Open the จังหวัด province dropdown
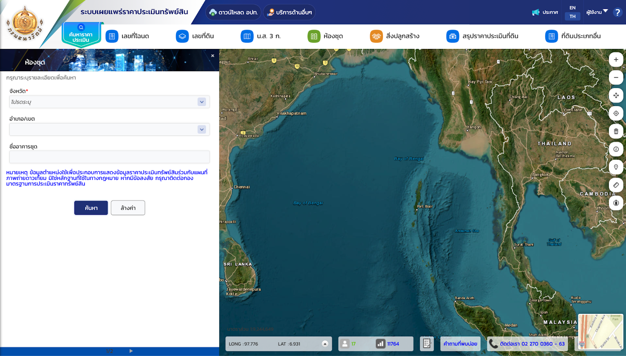 pyautogui.click(x=109, y=102)
